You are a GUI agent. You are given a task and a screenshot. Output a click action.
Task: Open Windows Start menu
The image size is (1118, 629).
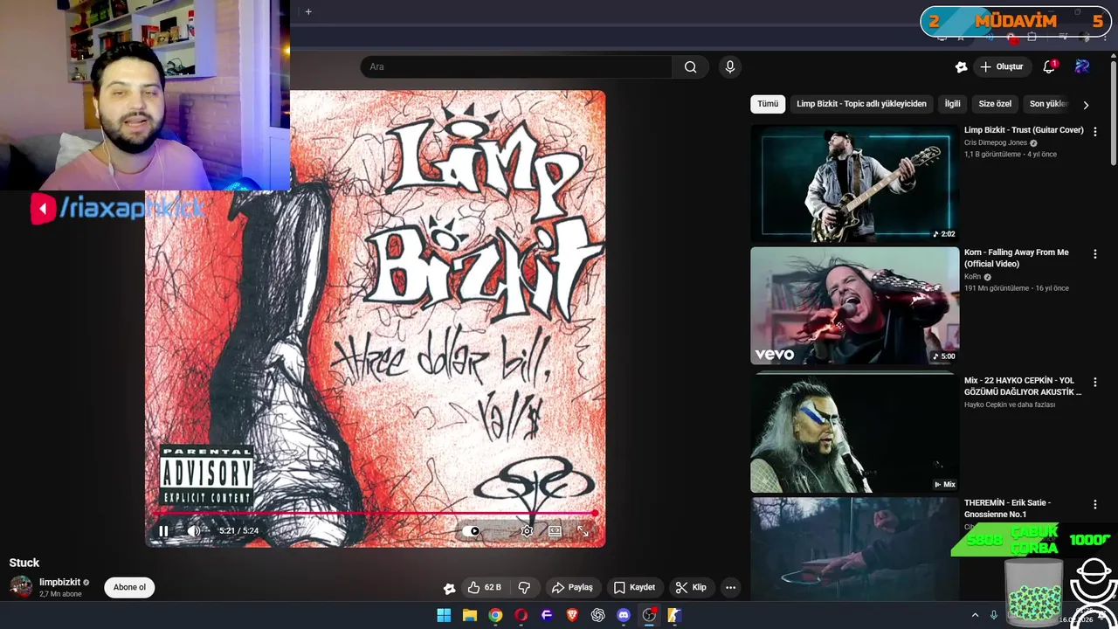click(444, 615)
